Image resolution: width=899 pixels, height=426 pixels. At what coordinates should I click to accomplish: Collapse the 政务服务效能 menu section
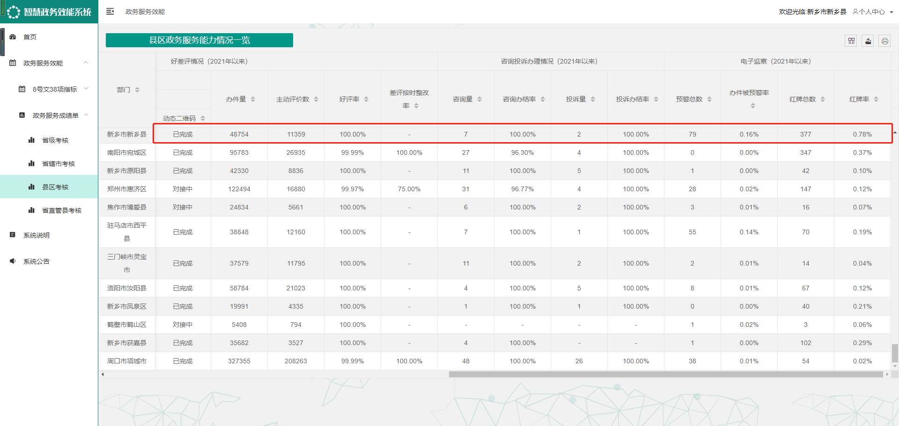[86, 63]
